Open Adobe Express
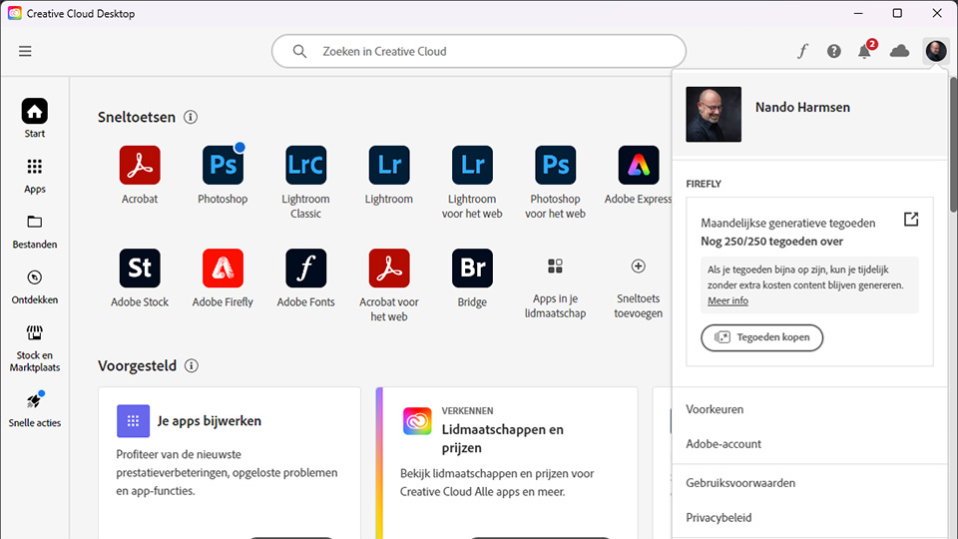Screen dimensions: 958x539 click(x=639, y=175)
